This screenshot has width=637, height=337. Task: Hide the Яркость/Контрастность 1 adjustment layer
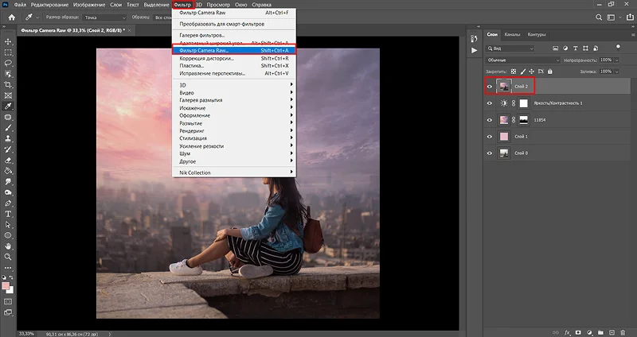(x=490, y=103)
